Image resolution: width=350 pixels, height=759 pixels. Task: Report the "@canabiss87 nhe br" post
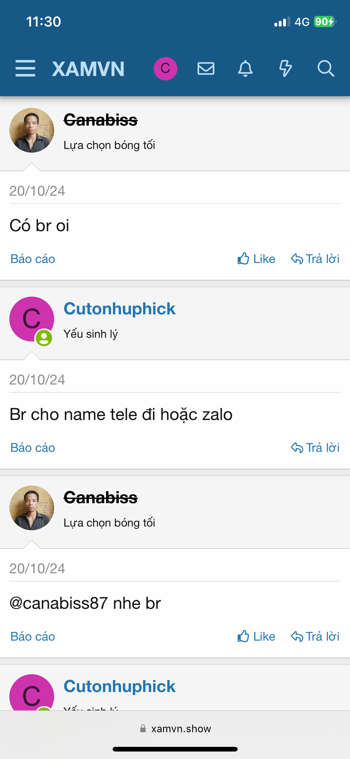point(33,637)
